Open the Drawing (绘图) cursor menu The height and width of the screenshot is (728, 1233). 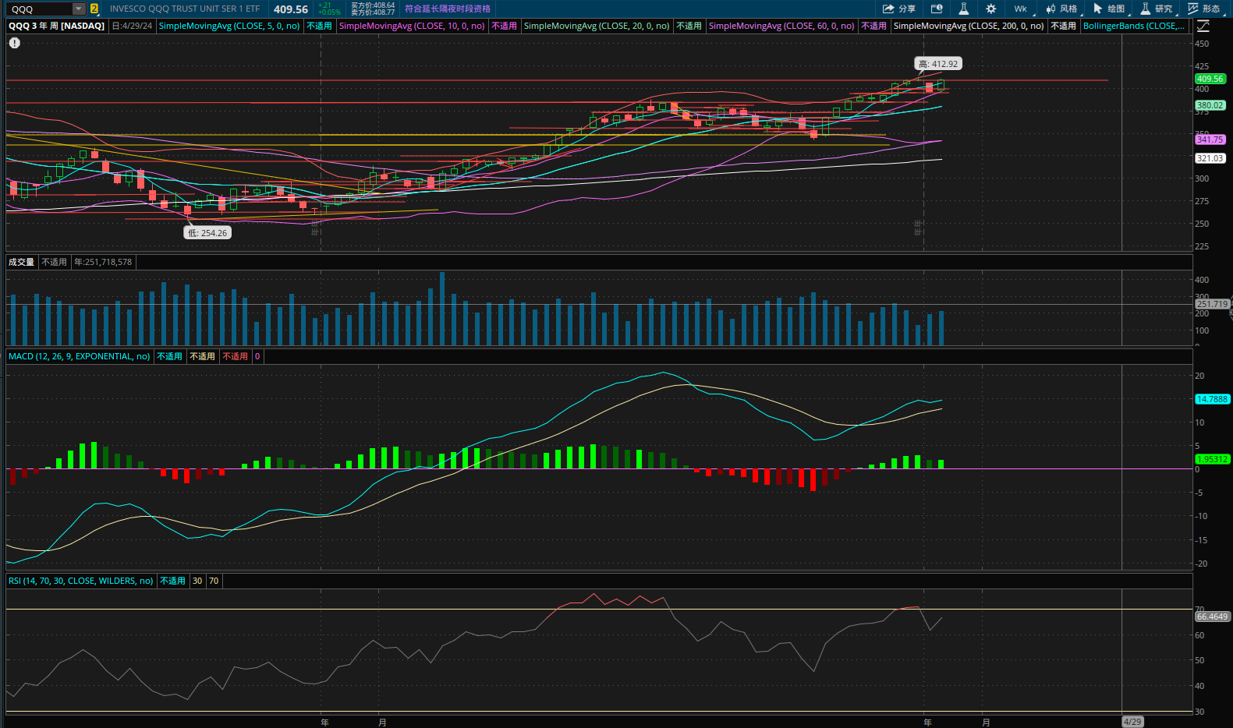(x=1109, y=9)
